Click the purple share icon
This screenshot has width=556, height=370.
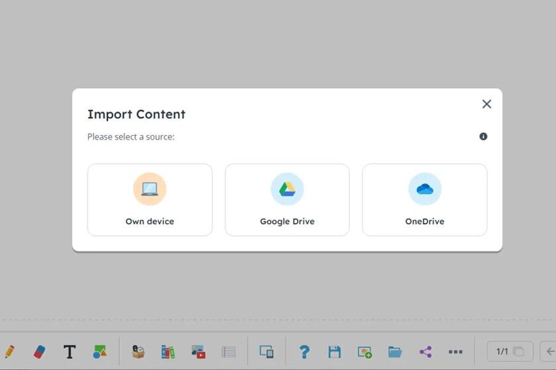tap(425, 351)
